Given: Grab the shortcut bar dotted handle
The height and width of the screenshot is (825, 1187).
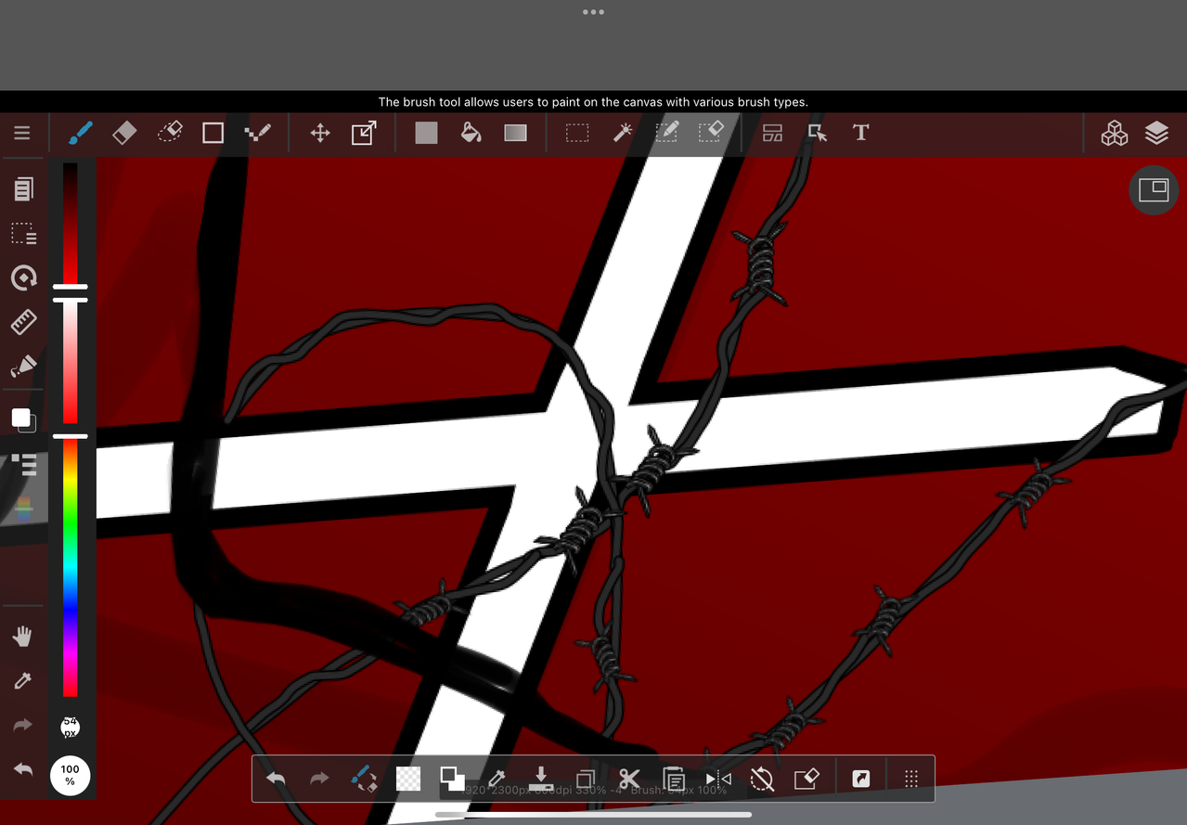Looking at the screenshot, I should tap(911, 779).
